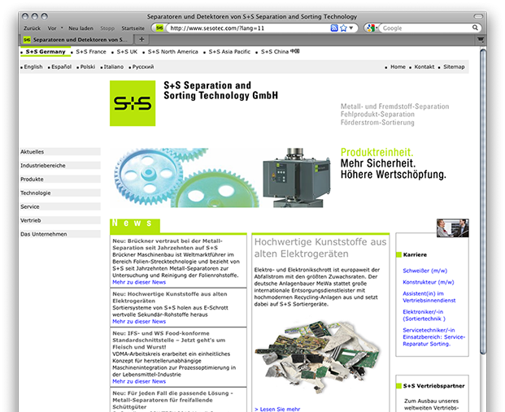The width and height of the screenshot is (505, 412).
Task: Click the Neu laden toolbar button
Action: tap(81, 28)
